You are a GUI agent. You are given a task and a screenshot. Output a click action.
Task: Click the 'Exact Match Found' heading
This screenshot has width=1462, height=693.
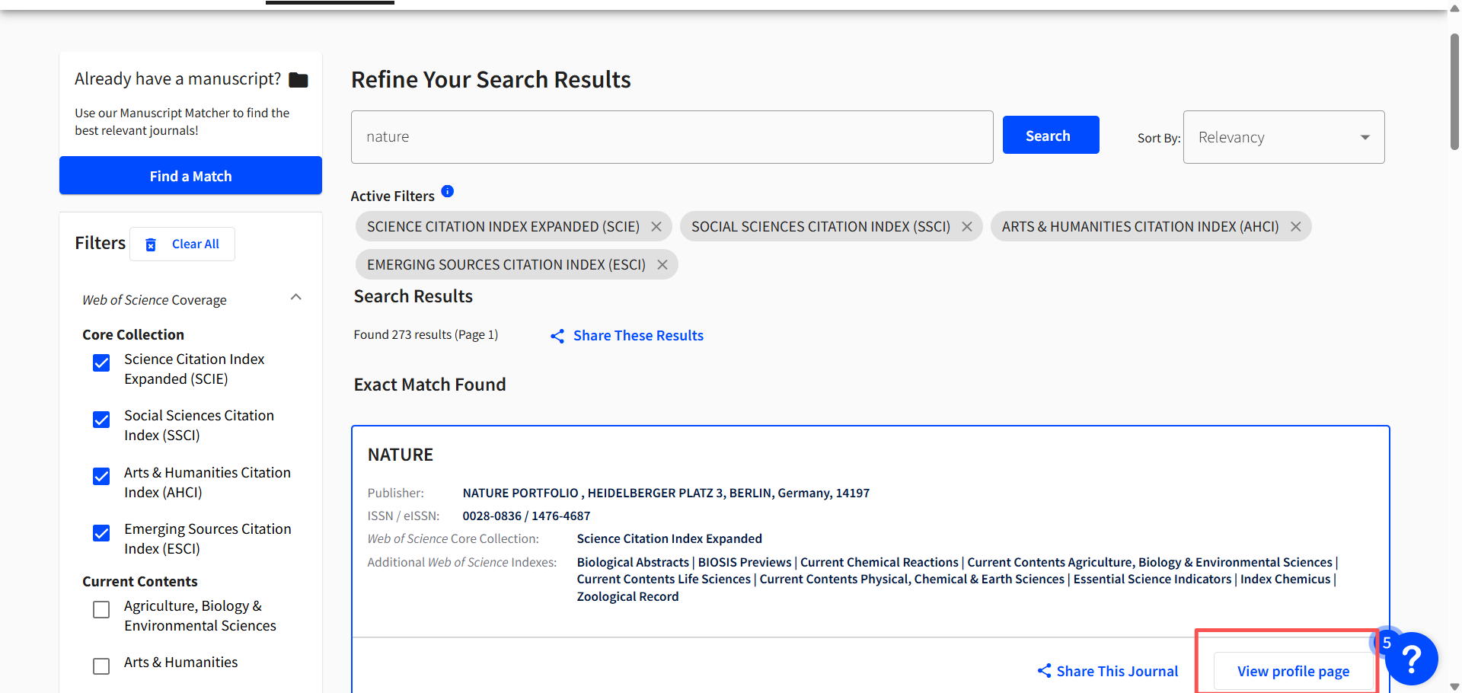click(429, 385)
